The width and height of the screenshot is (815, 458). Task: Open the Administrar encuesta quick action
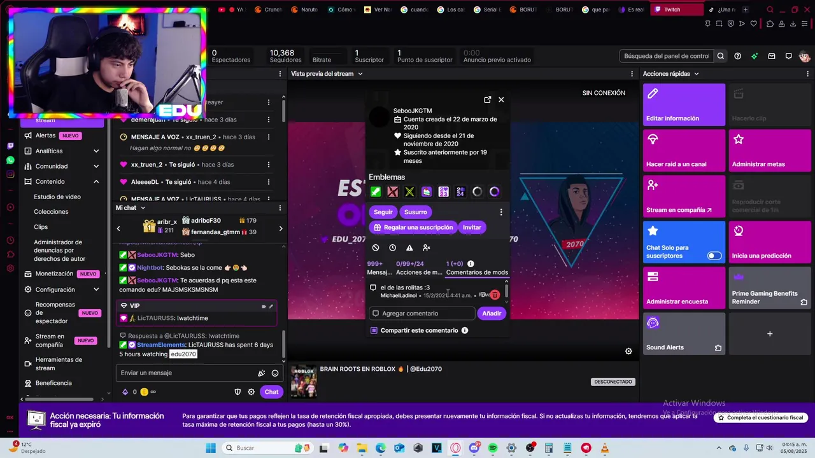coord(684,288)
